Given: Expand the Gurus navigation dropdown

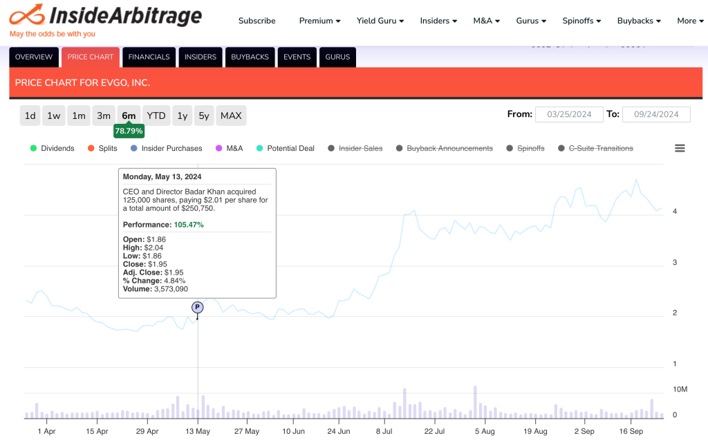Looking at the screenshot, I should point(531,21).
